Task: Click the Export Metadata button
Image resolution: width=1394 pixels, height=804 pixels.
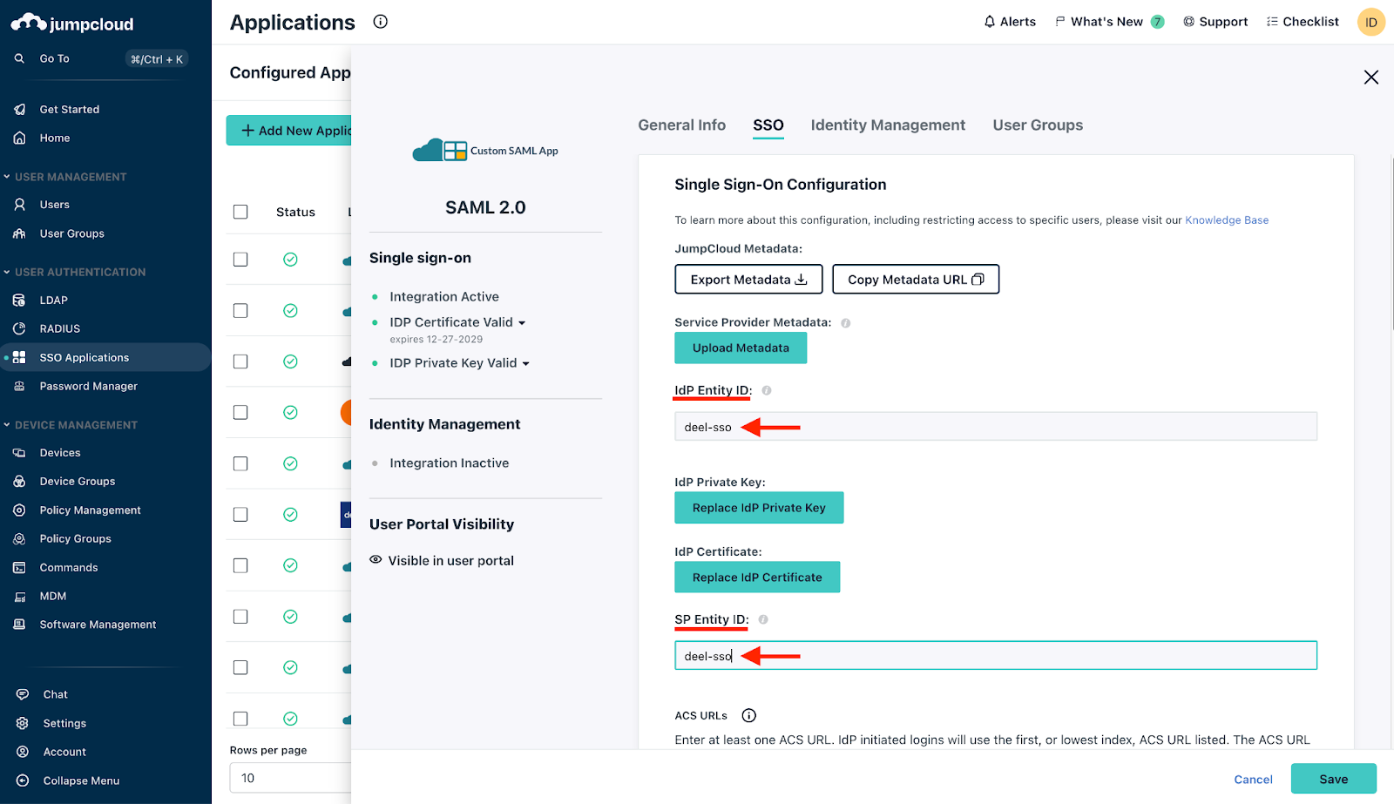Action: click(748, 280)
